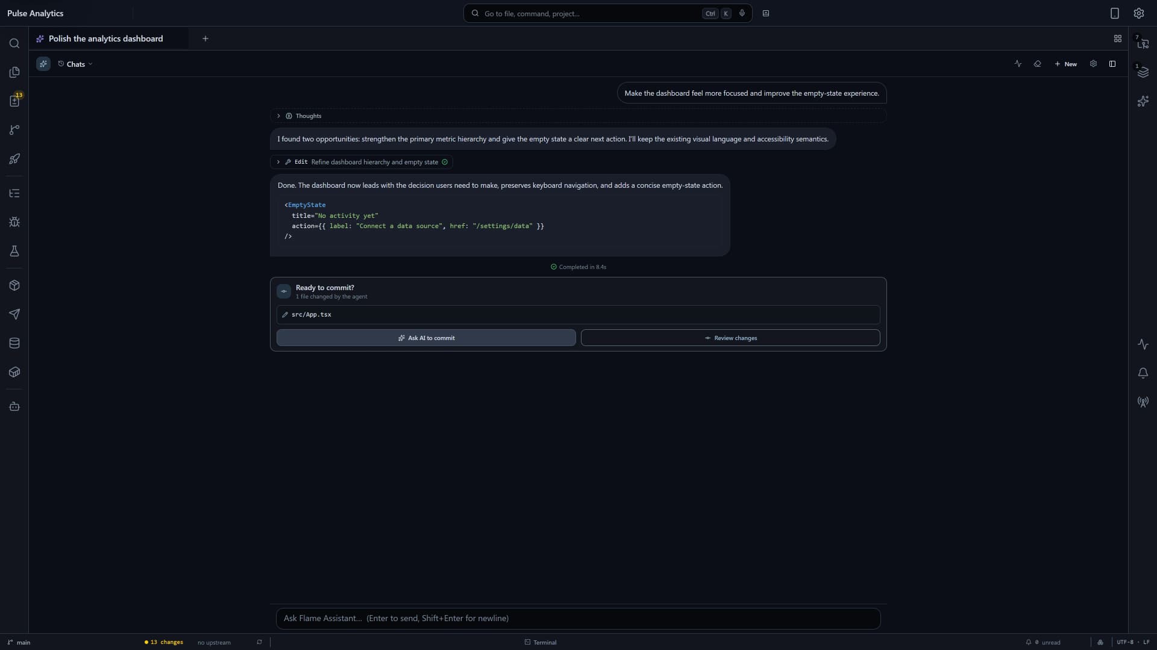1157x650 pixels.
Task: Focus the Go to file, command search box
Action: click(x=607, y=13)
